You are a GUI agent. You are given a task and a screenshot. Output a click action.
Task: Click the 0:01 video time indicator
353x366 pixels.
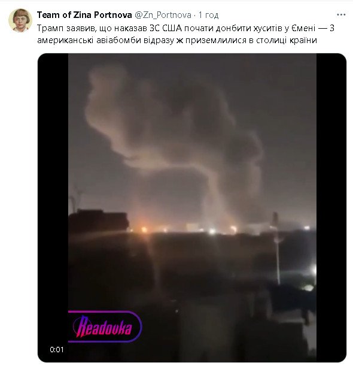(x=57, y=350)
